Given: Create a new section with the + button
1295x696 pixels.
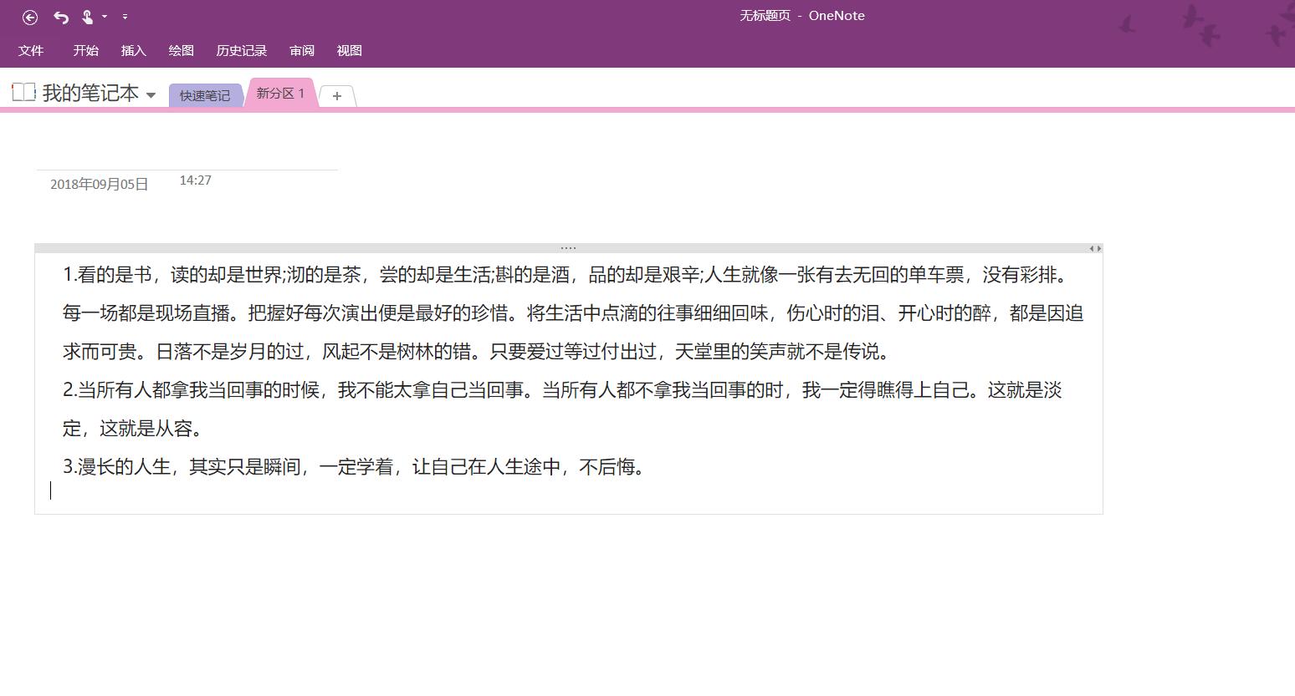Looking at the screenshot, I should (337, 96).
